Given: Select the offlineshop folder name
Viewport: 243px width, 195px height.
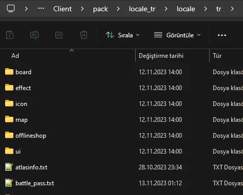Looking at the screenshot, I should pyautogui.click(x=31, y=136).
